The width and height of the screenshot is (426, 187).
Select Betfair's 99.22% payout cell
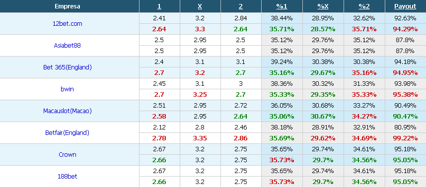(405, 138)
